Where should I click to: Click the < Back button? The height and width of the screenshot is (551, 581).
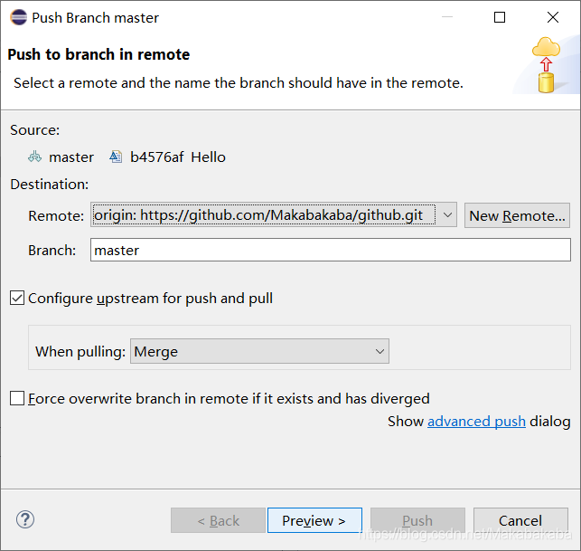click(x=219, y=520)
